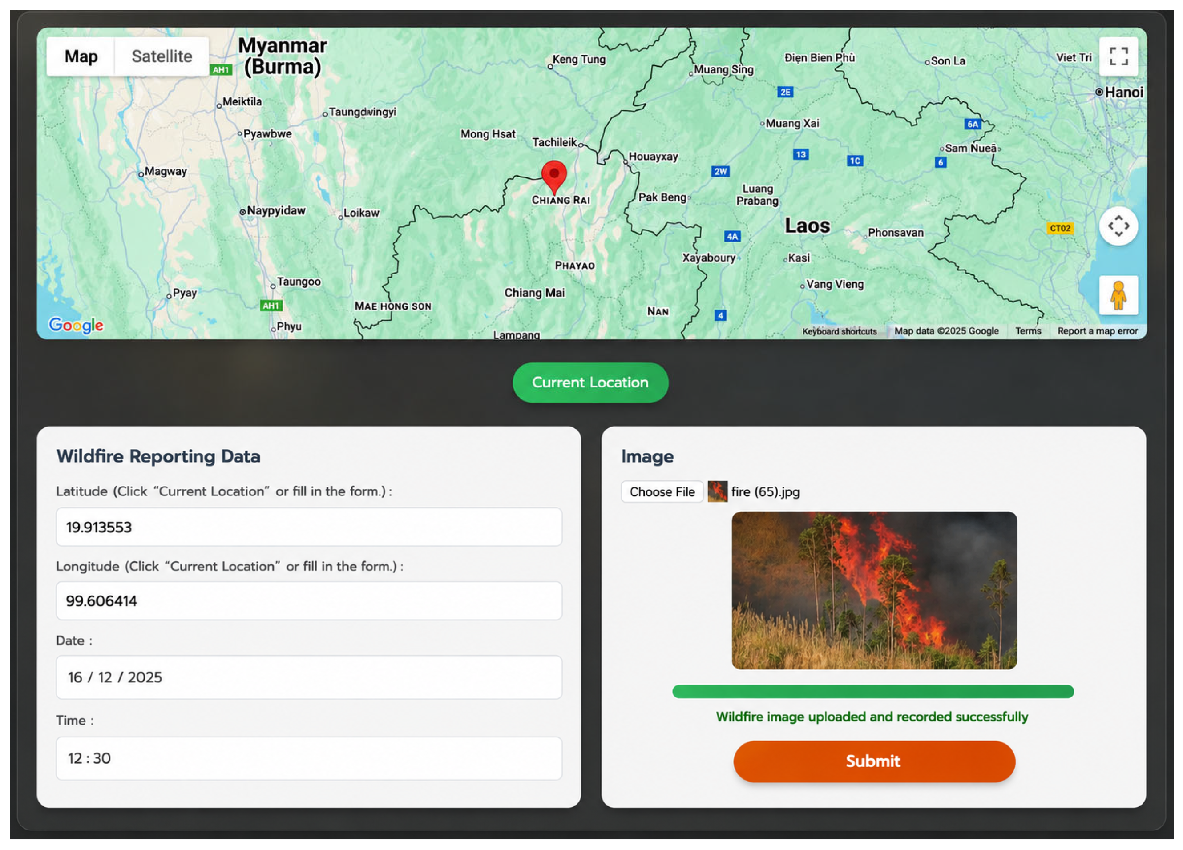Click the 1C road shield on map
The height and width of the screenshot is (850, 1183).
coord(855,161)
